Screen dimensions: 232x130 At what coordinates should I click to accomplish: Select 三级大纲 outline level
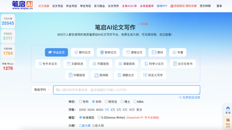[98, 125]
